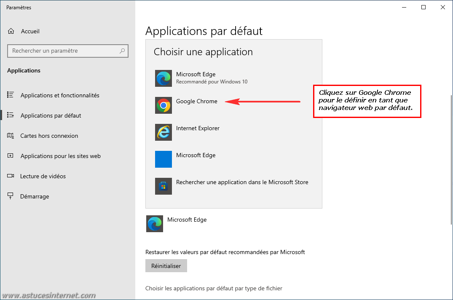The image size is (453, 300).
Task: Select the recommended Microsoft Edge icon
Action: (164, 78)
